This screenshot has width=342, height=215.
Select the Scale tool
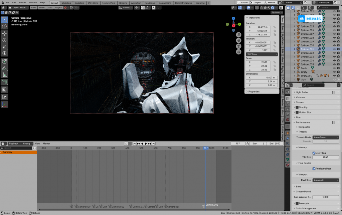[x=4, y=47]
